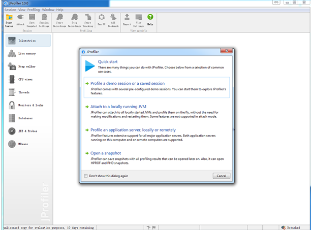The height and width of the screenshot is (230, 311).
Task: Enable "Don't show this dialog again" checkbox
Action: click(86, 176)
